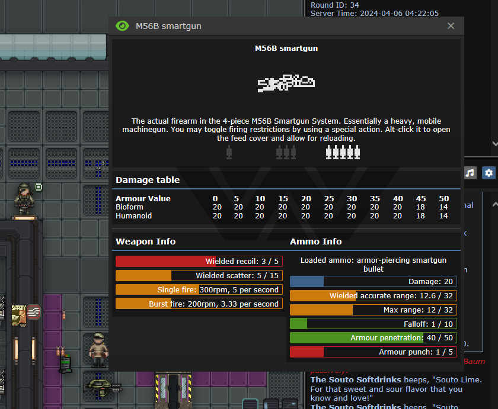Click the Burst fire rate bar
Image resolution: width=498 pixels, height=409 pixels.
click(x=199, y=304)
